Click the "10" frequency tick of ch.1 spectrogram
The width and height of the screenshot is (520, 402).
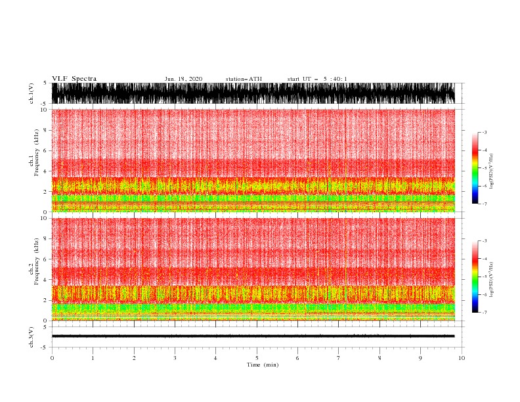pos(43,110)
